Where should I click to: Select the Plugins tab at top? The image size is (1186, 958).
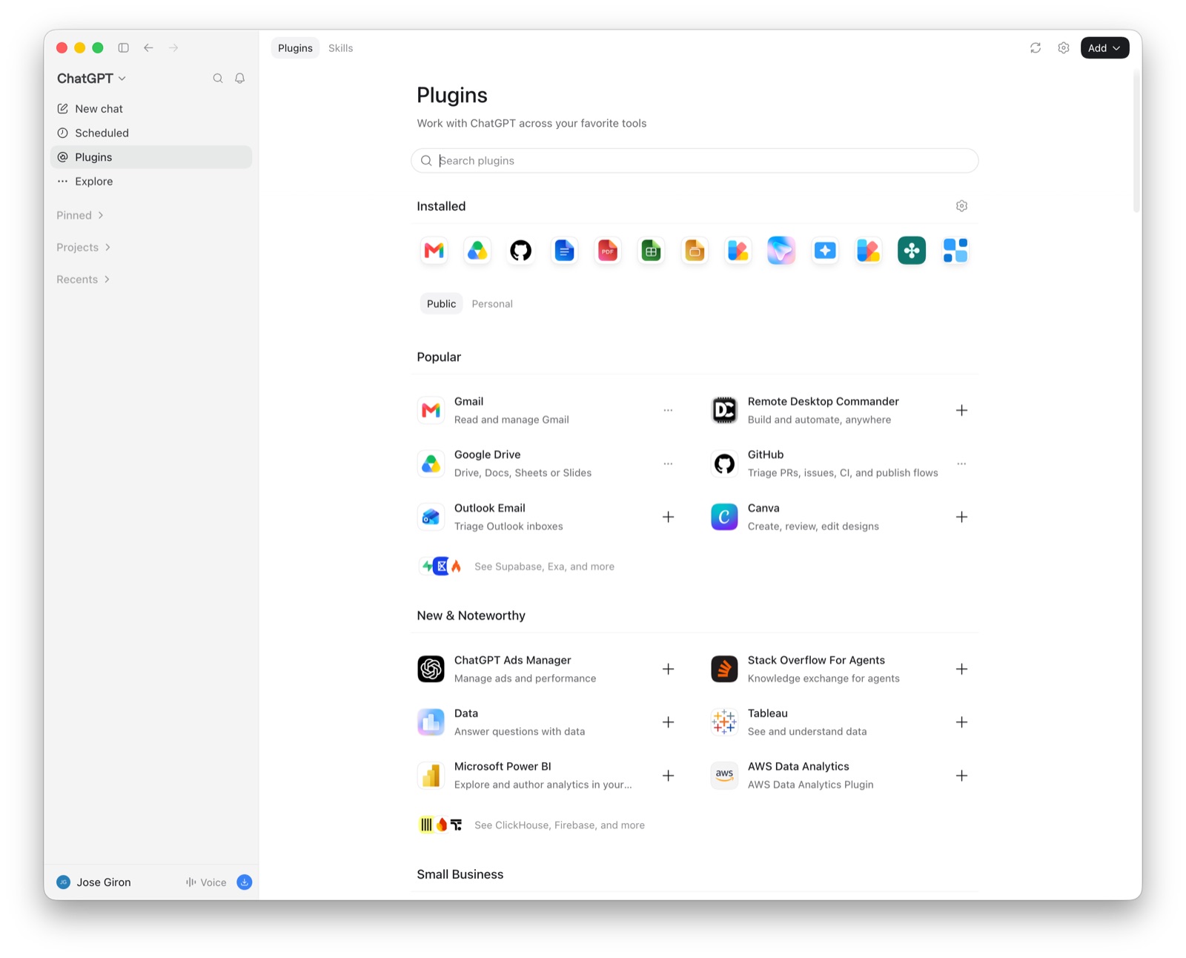coord(295,48)
